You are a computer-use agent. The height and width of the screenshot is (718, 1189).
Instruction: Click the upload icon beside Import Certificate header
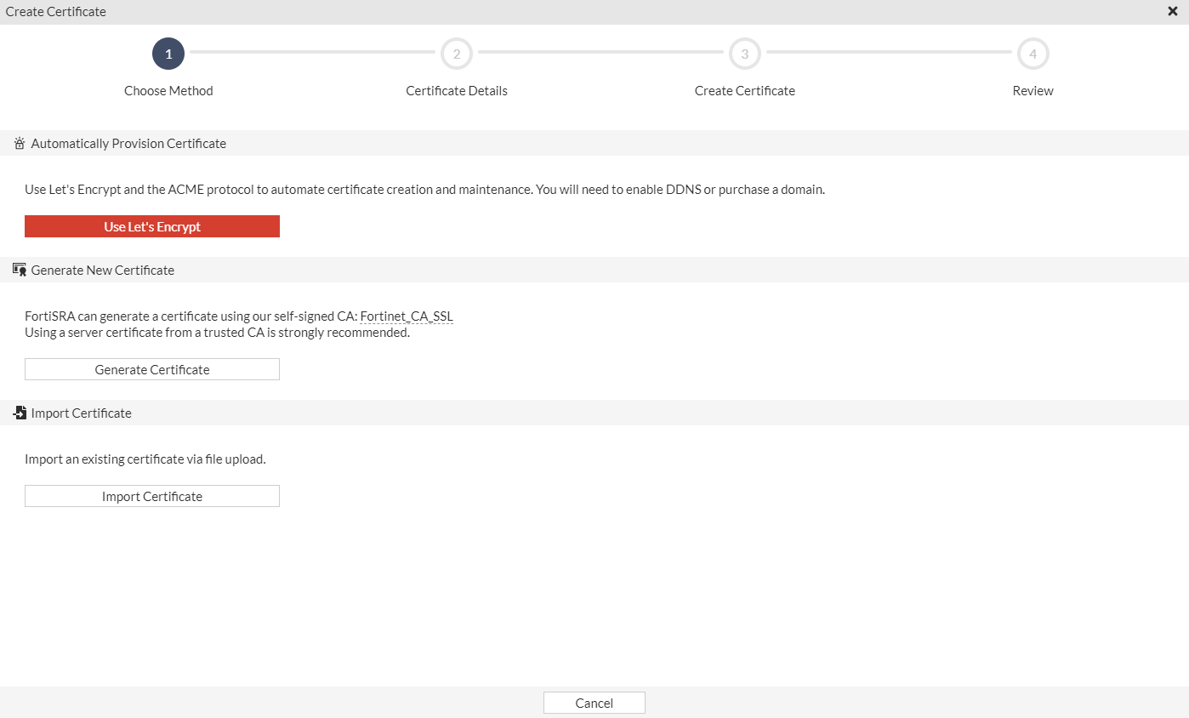(20, 412)
